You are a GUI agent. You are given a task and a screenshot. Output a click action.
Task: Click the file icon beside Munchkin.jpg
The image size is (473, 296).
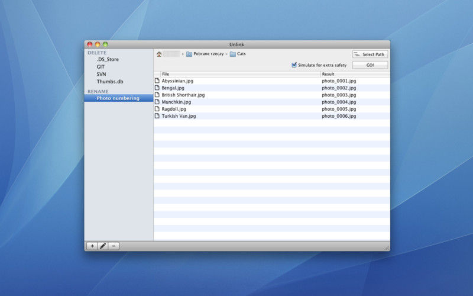pyautogui.click(x=157, y=102)
